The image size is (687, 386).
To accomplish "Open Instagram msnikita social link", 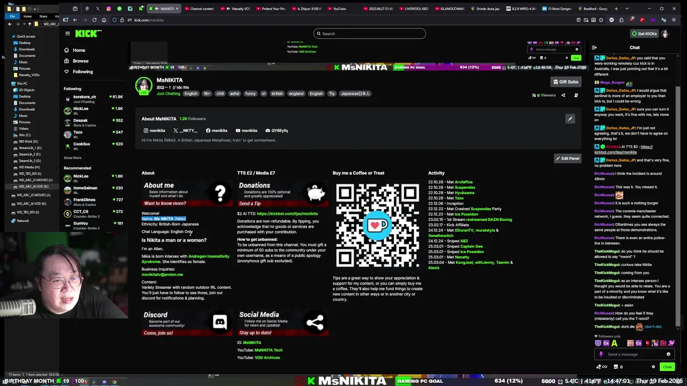I will tap(154, 130).
